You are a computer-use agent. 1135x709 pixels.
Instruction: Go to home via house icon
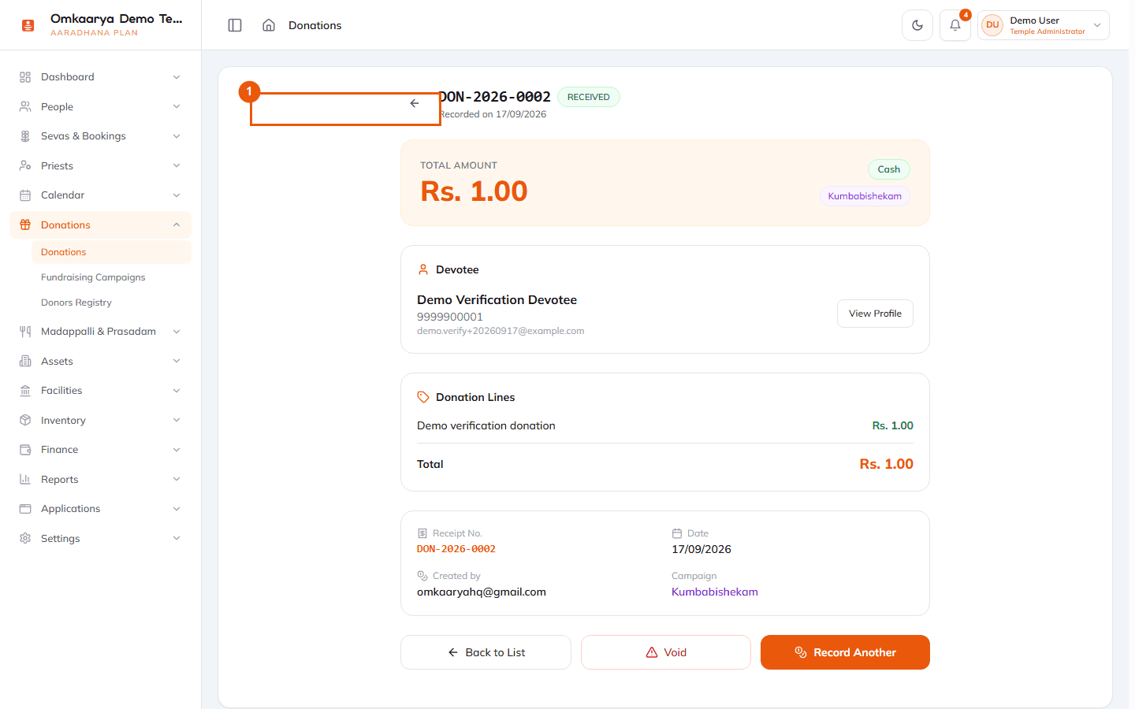(269, 25)
